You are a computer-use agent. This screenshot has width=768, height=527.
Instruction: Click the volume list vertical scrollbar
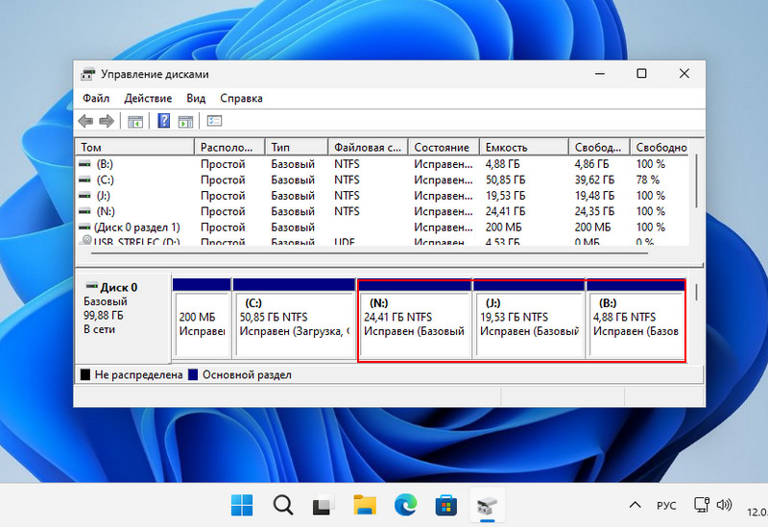(x=696, y=180)
